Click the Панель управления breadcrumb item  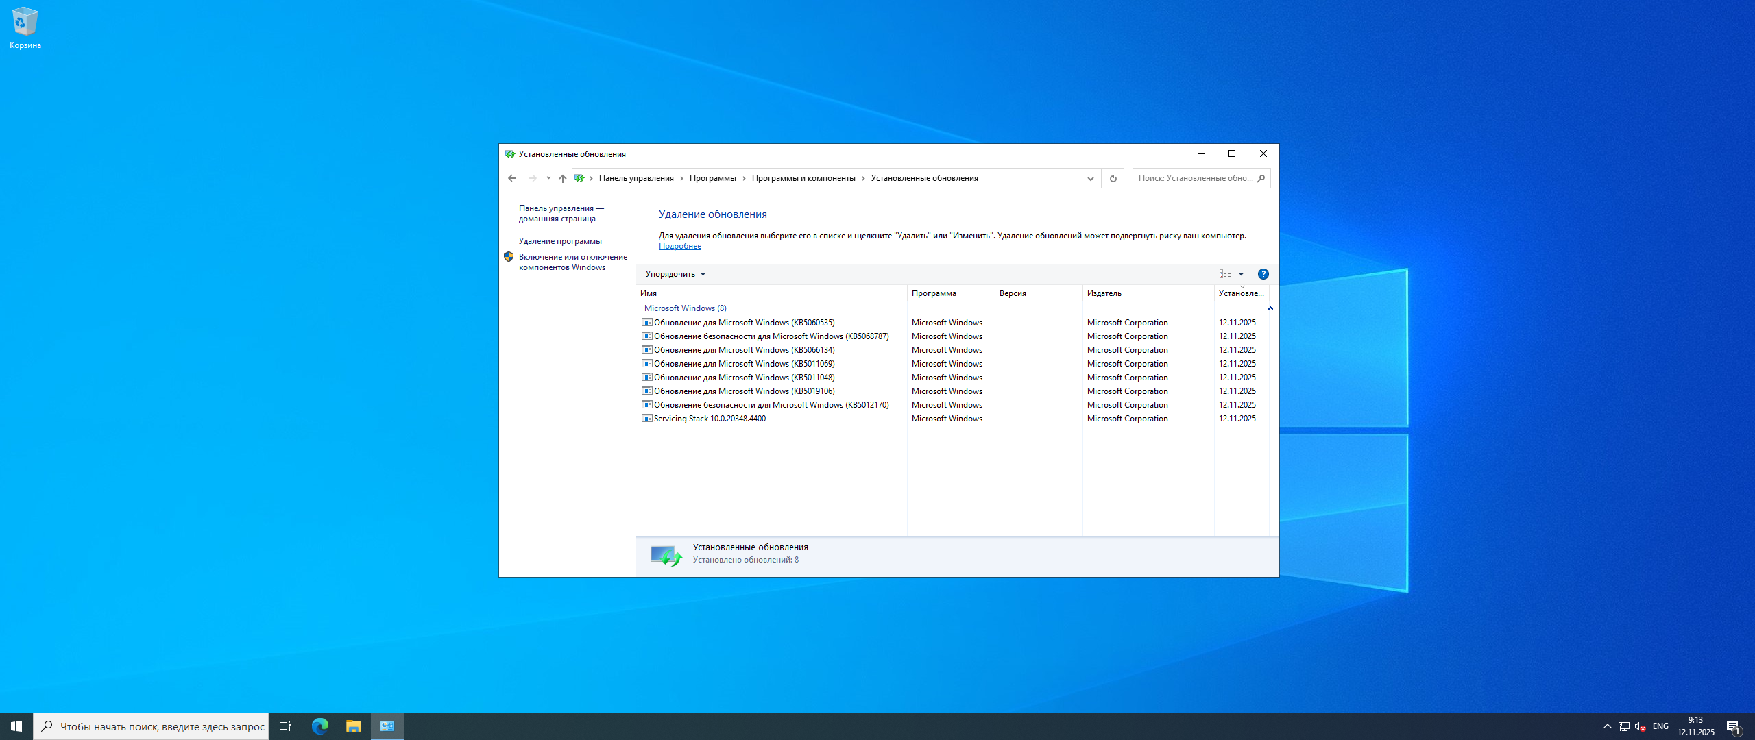tap(636, 178)
